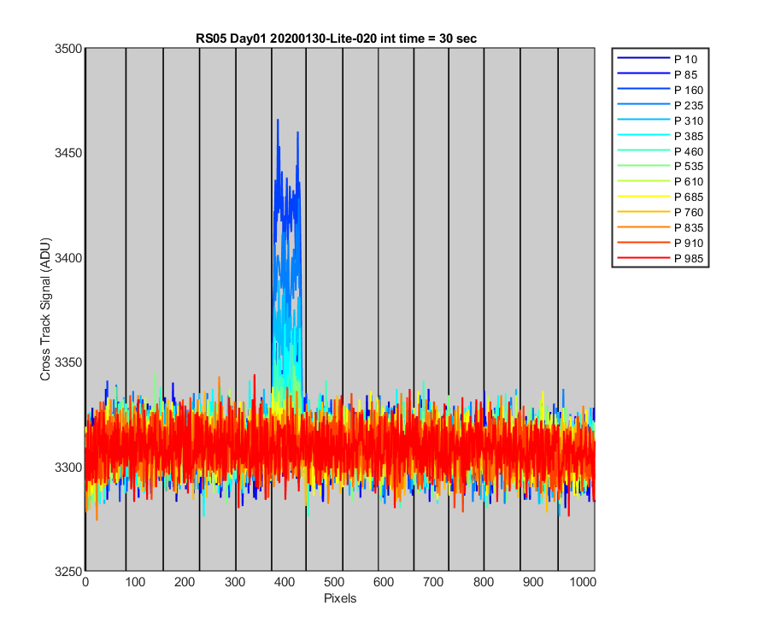Click the x-axis tick label 200
The width and height of the screenshot is (769, 641).
(x=185, y=582)
